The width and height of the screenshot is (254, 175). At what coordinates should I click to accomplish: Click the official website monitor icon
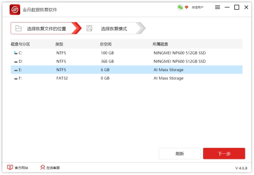click(x=10, y=167)
